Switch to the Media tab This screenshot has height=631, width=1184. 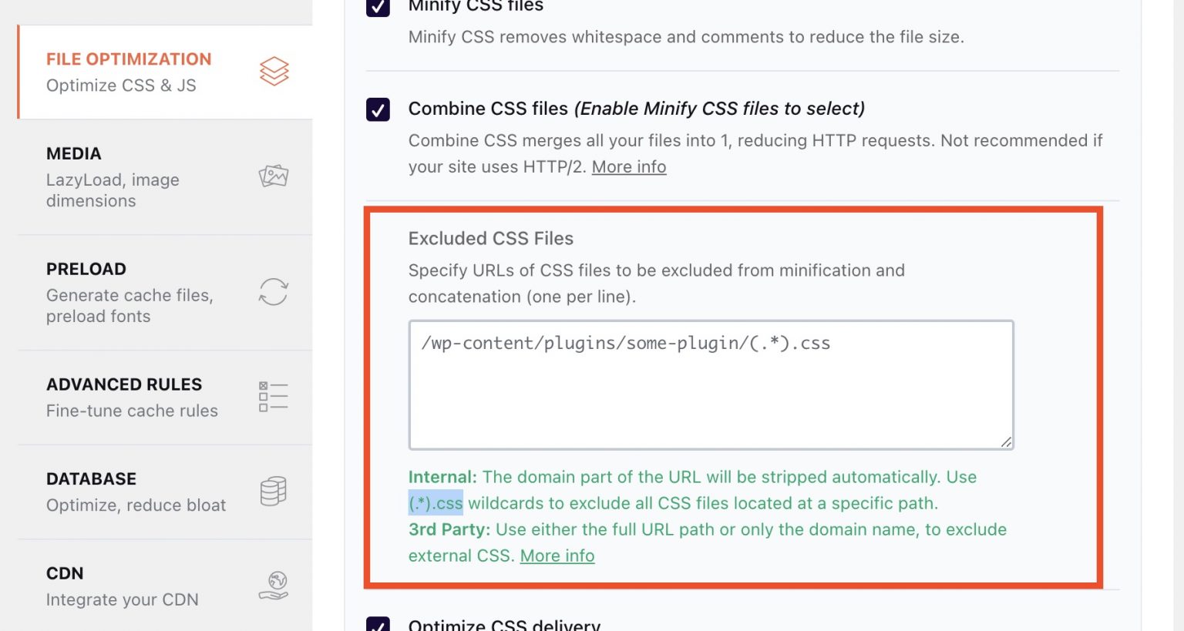(x=113, y=176)
